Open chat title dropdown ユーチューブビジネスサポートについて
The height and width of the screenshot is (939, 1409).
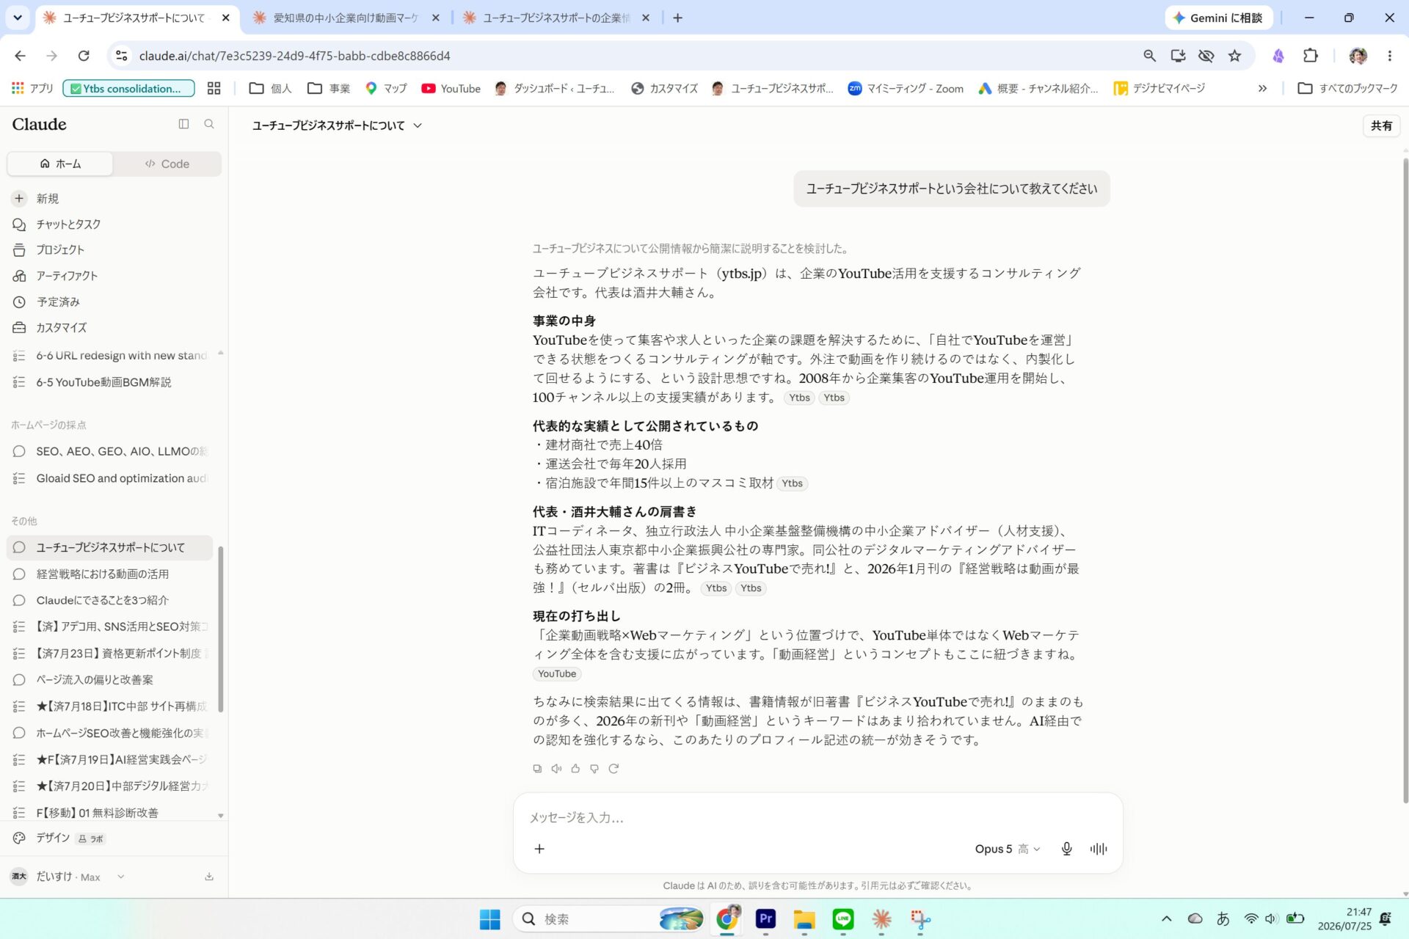pos(337,125)
